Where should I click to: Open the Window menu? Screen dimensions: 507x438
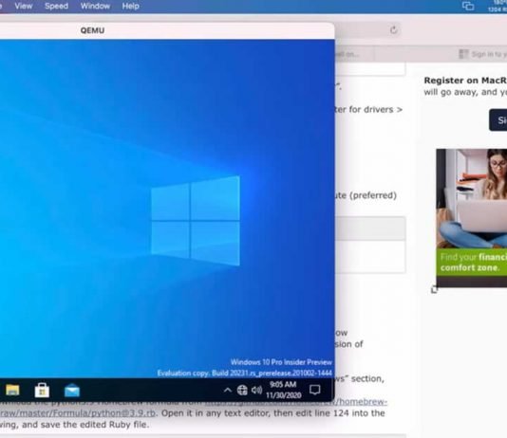[x=95, y=6]
